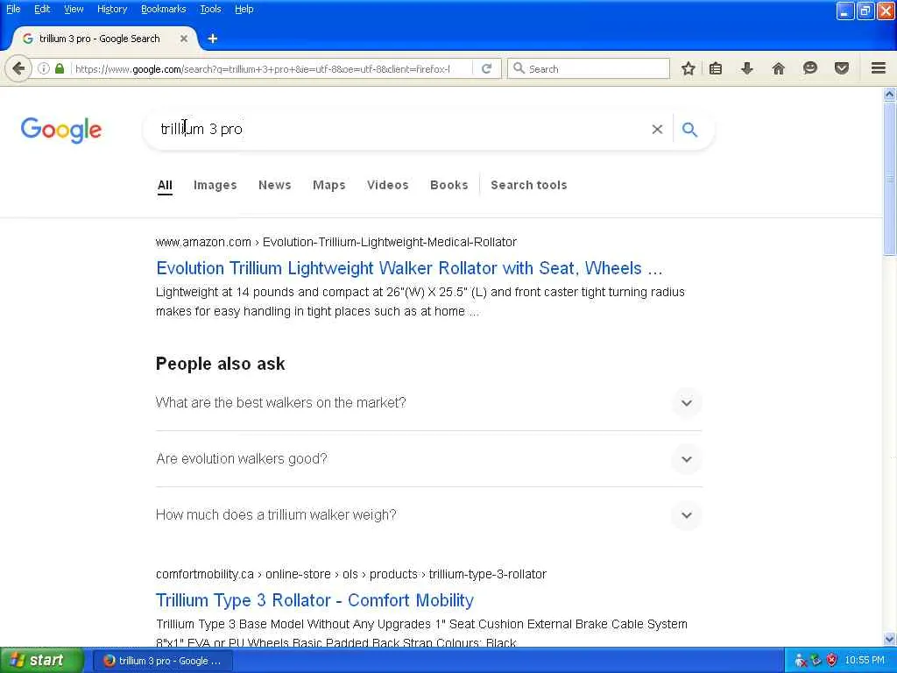Screen dimensions: 897x673
Task: Show bookmarks list icon in toolbar
Action: (x=716, y=68)
